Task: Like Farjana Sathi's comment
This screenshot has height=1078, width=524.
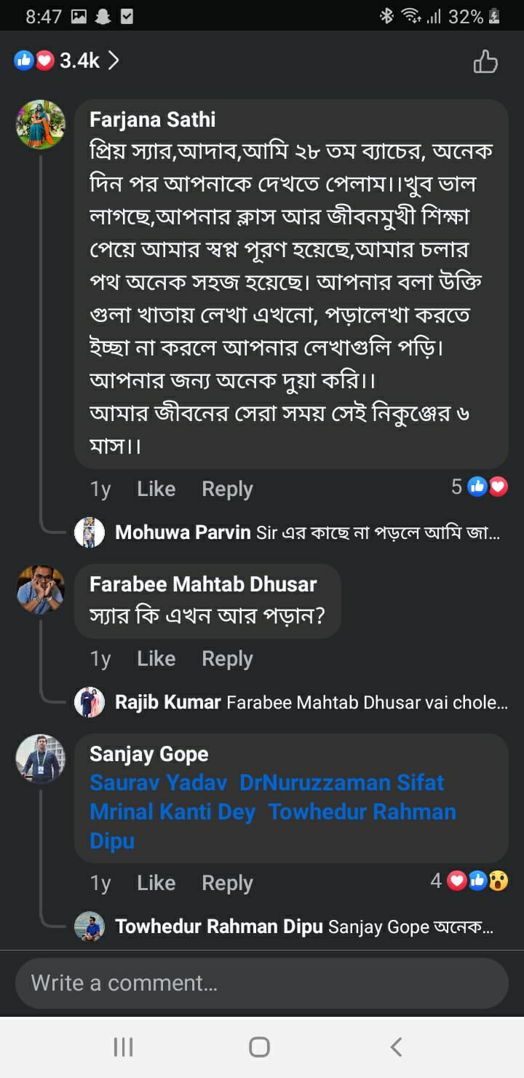Action: (156, 489)
